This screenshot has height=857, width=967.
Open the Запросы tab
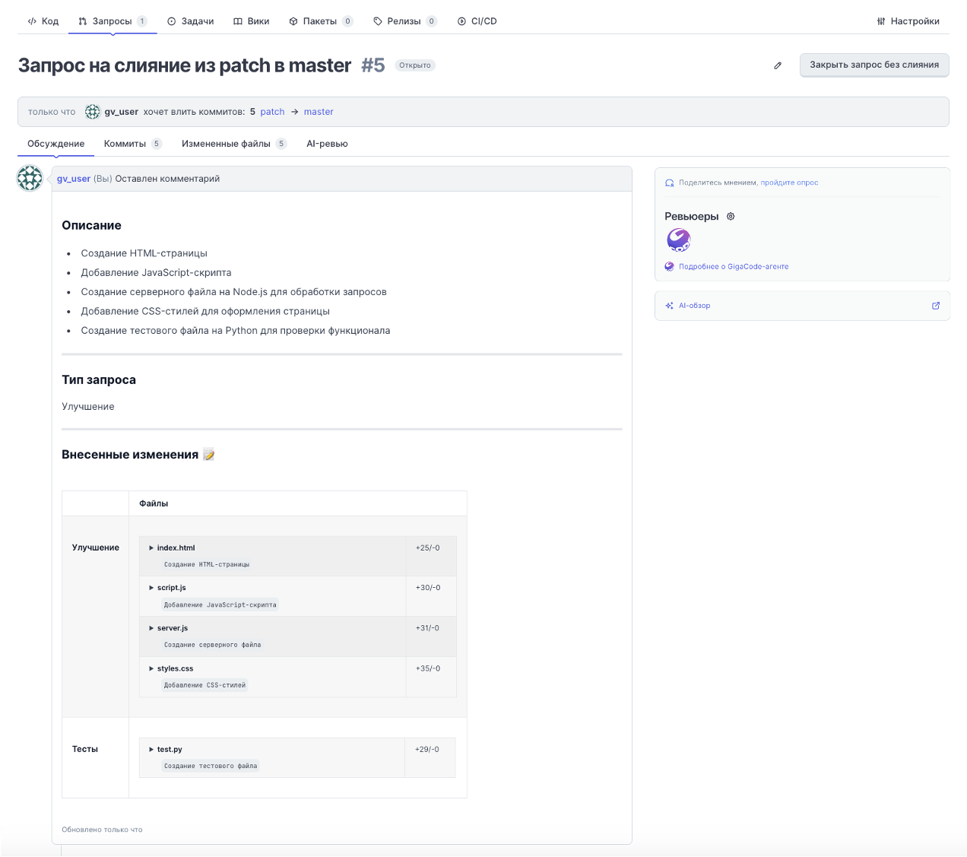113,21
